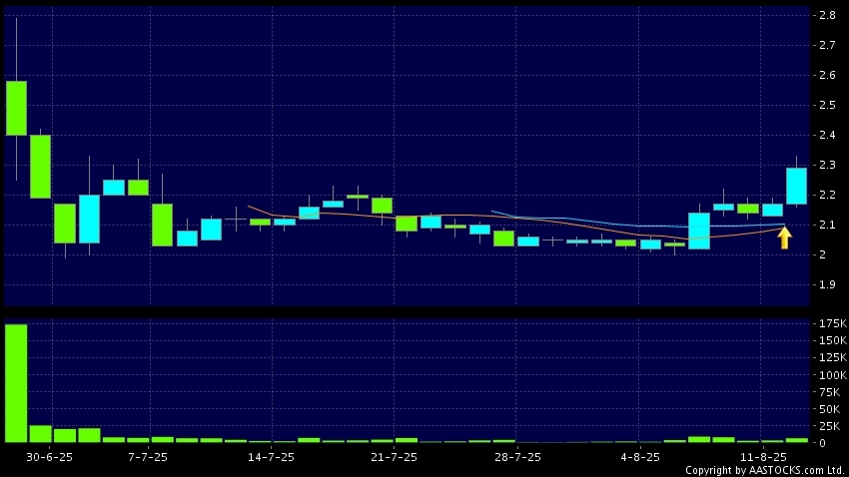
Task: Pick the 7-7-25 date label
Action: point(148,457)
